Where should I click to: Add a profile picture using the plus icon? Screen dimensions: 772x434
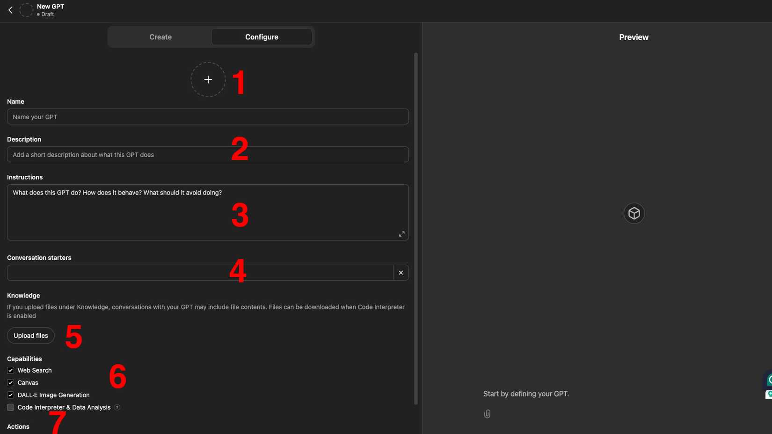tap(208, 80)
